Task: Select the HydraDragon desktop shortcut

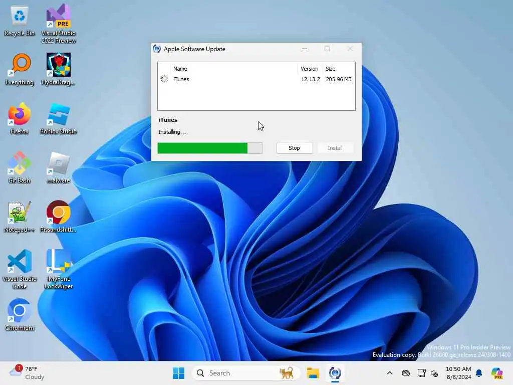Action: 58,70
